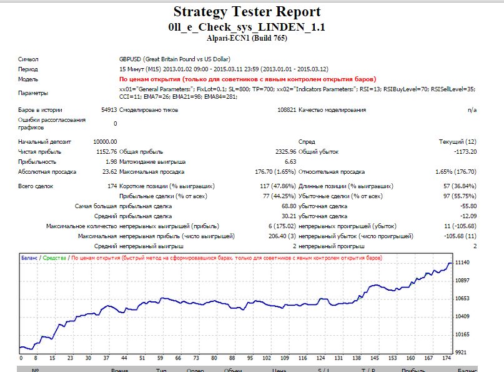Click the 'Strategy Tester Report' heading
The width and height of the screenshot is (504, 372).
coord(247,12)
